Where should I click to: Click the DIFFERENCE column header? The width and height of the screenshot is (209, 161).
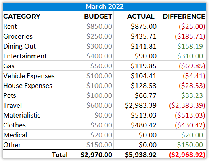click(x=182, y=16)
